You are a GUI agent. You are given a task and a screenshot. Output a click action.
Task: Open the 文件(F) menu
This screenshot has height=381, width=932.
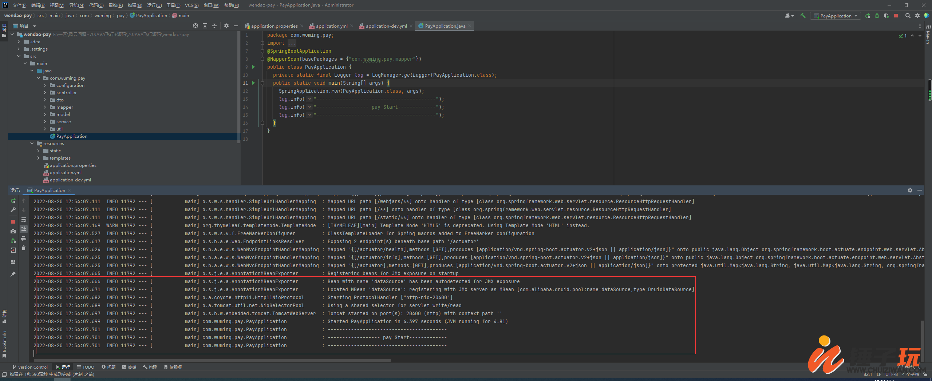click(19, 5)
